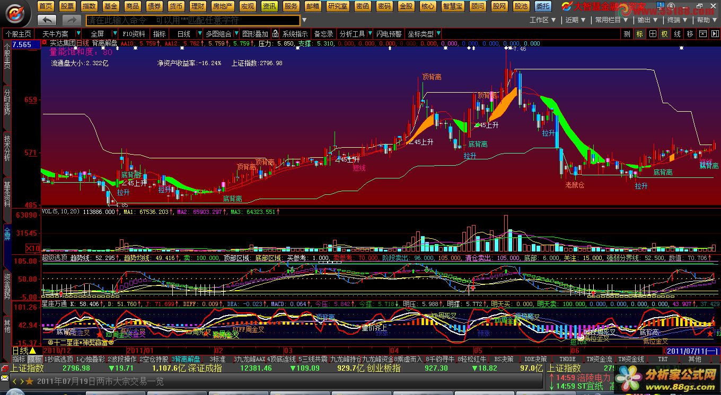The height and width of the screenshot is (395, 721).
Task: Click the panel window toggle icon
Action: click(702, 34)
